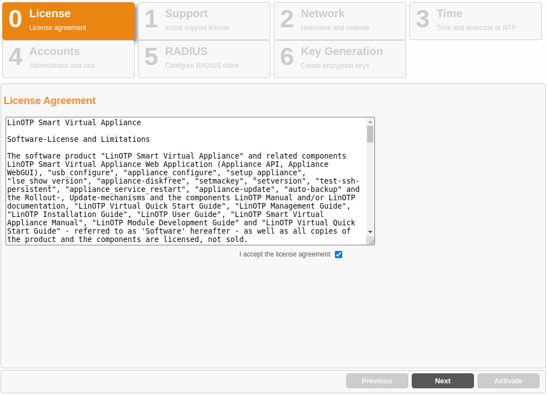Click the license text scroll down arrow
Viewport: 548px width, 395px height.
[x=370, y=231]
